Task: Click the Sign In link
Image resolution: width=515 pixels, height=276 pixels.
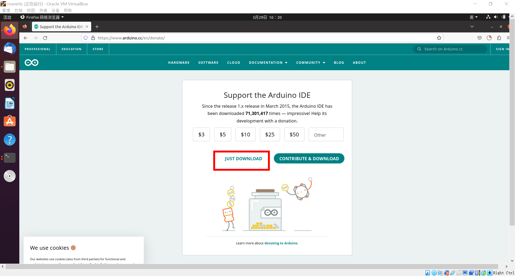Action: click(502, 49)
